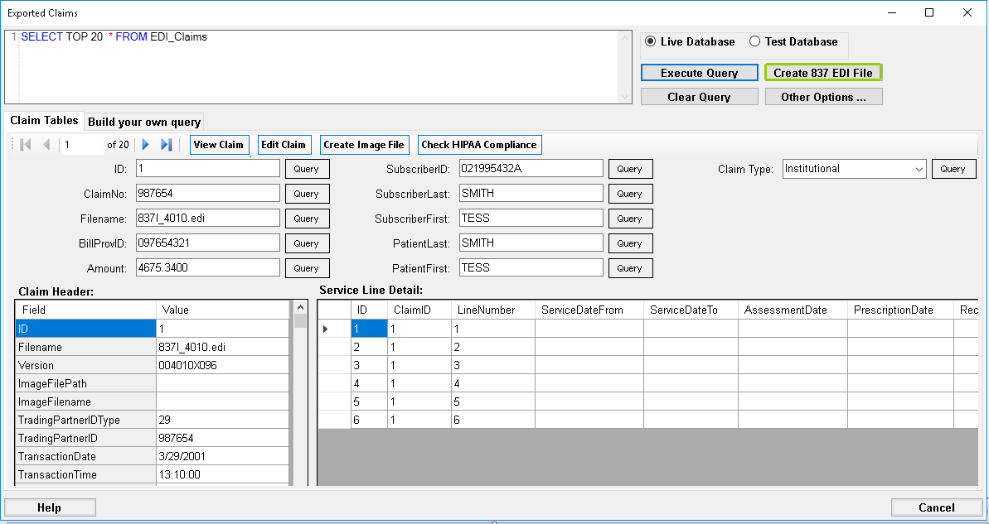Viewport: 989px width, 524px height.
Task: Click Query button next to ID field
Action: [x=307, y=169]
